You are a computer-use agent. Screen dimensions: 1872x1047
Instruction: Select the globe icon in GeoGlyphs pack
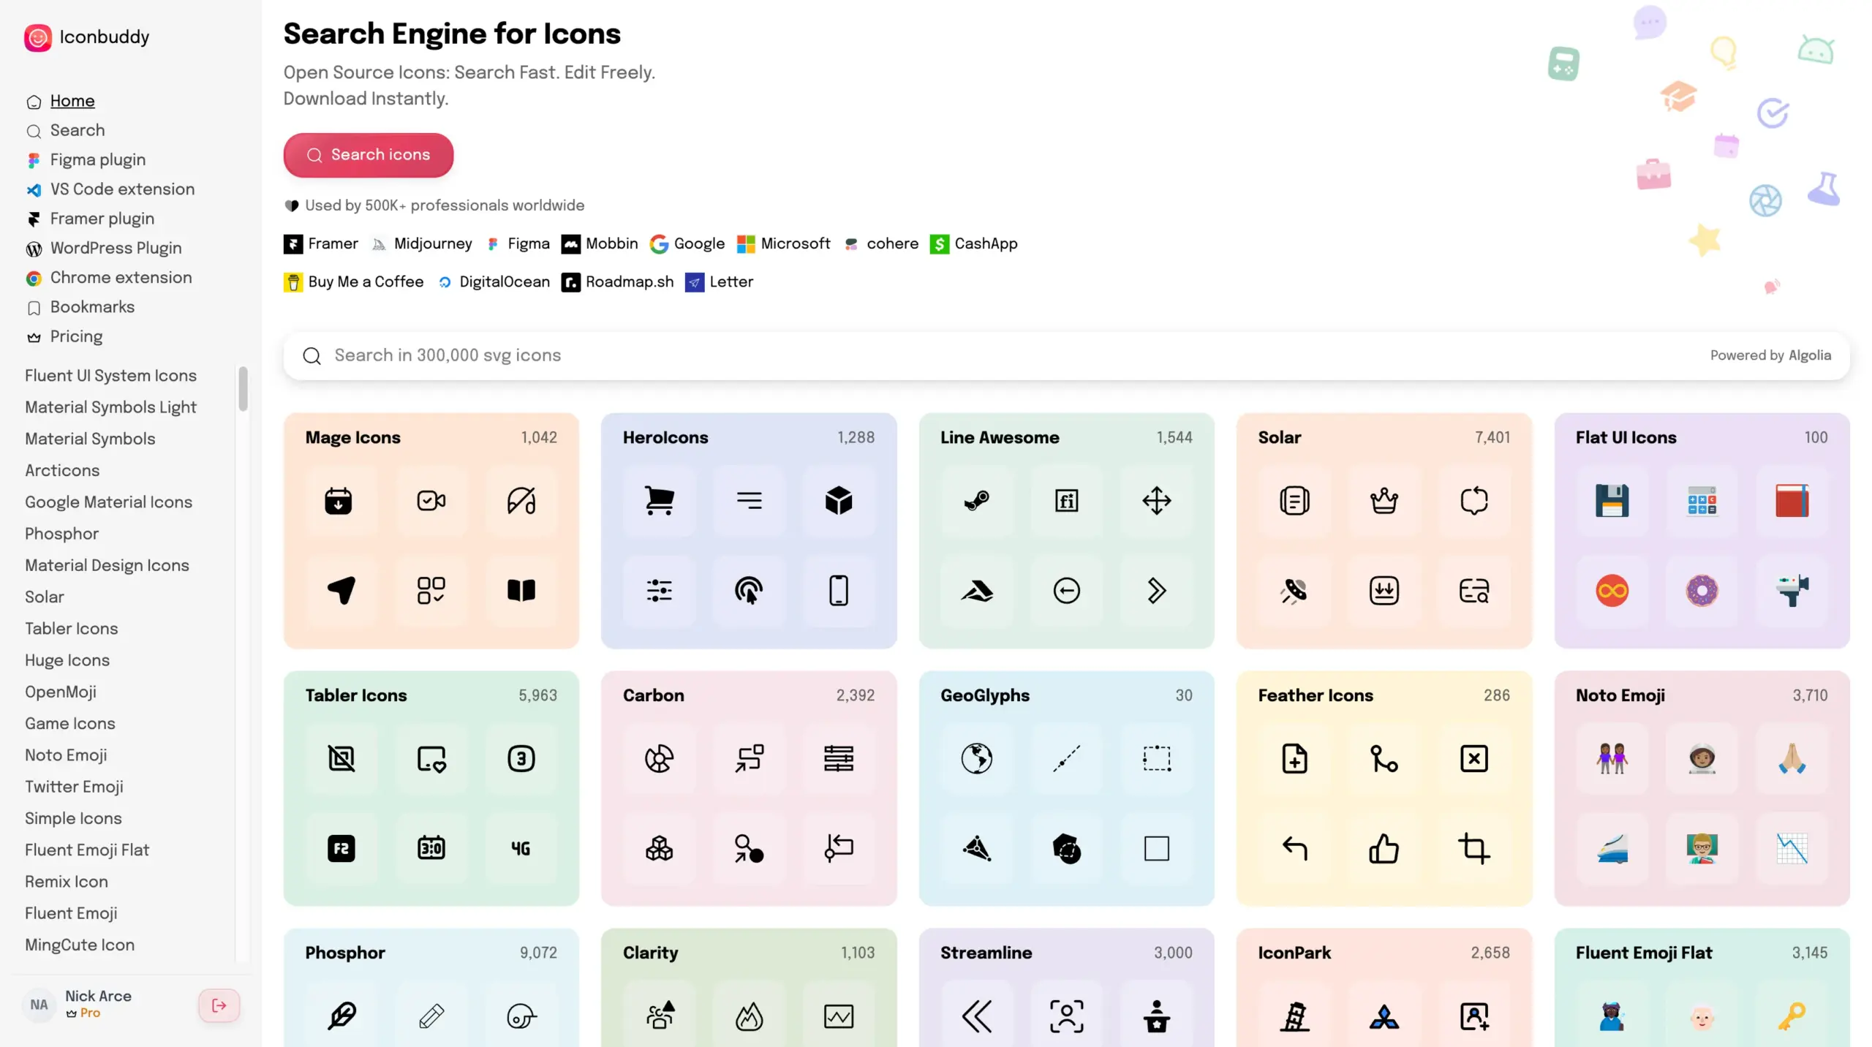pyautogui.click(x=978, y=758)
